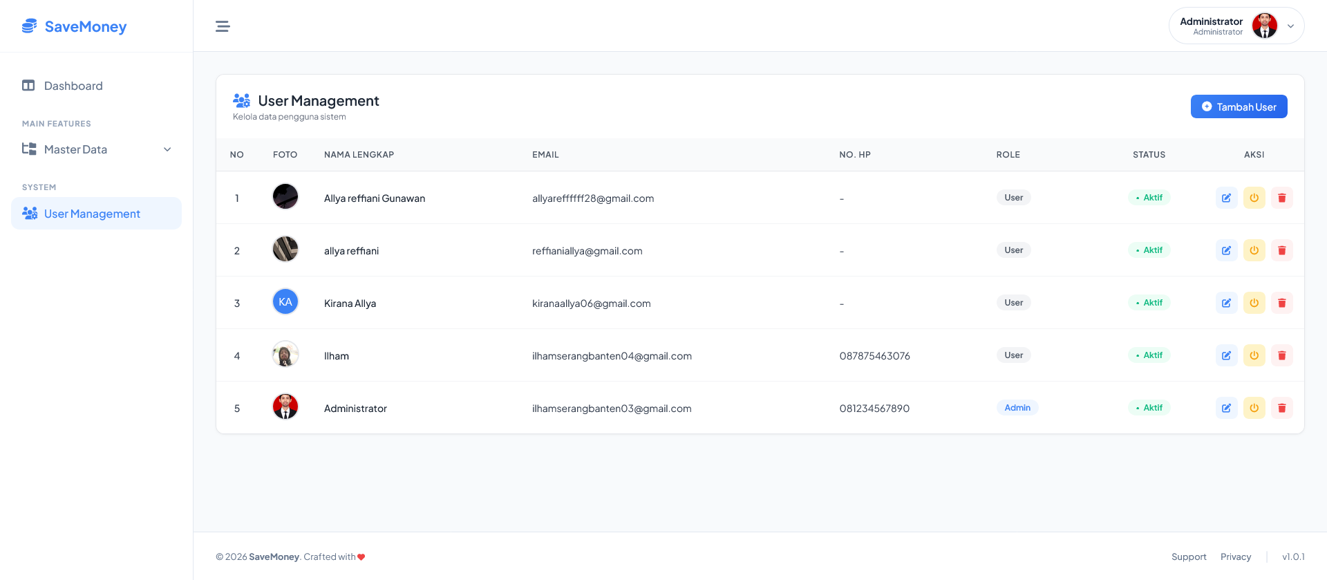Click photo of allya reffiani row 2
The height and width of the screenshot is (580, 1327).
click(x=285, y=249)
